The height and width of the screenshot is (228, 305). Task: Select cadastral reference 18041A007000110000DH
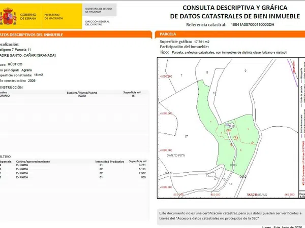[252, 25]
